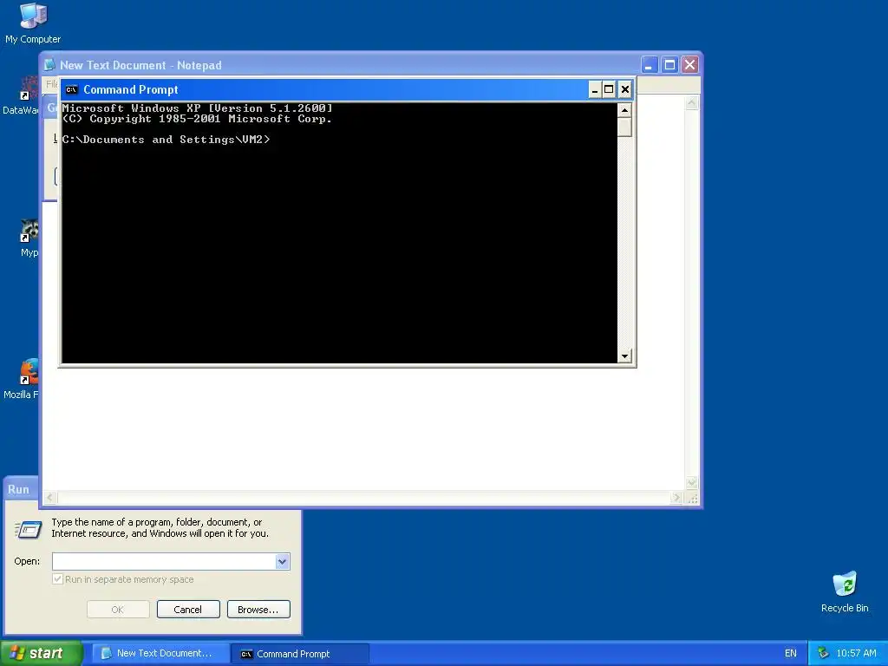This screenshot has width=888, height=666.
Task: Click Notepad vertical scrollbar down arrow
Action: [691, 483]
